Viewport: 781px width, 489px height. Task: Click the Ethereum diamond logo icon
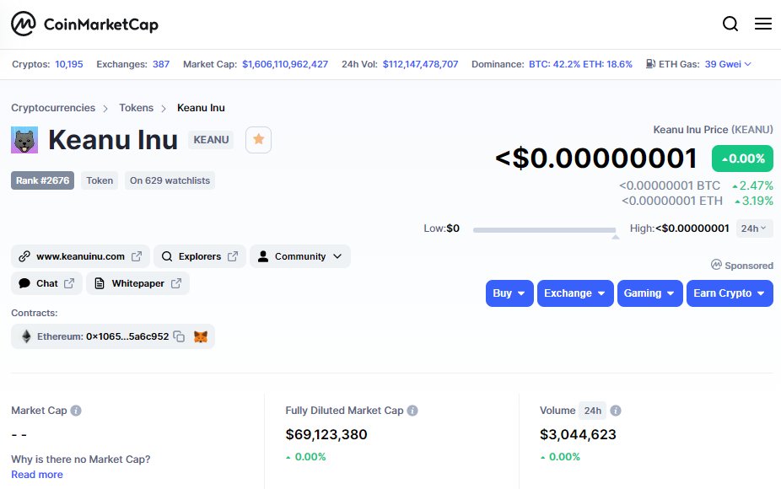tap(26, 336)
